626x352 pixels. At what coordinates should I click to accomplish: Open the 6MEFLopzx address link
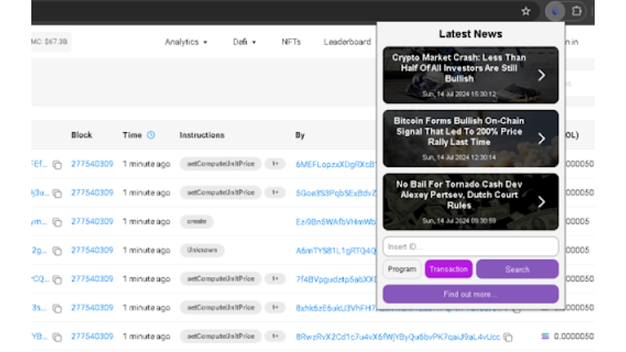[336, 164]
